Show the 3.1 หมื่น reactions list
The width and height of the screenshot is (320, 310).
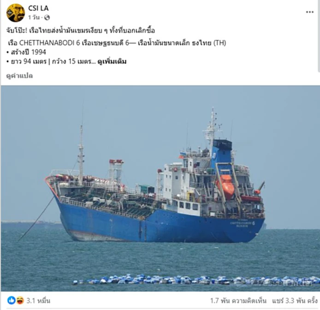(38, 301)
